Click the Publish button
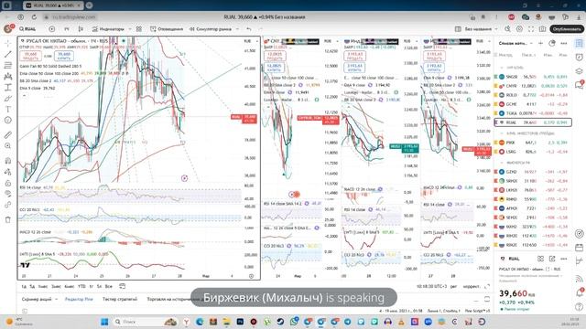This screenshot has height=329, width=586. 567,28
